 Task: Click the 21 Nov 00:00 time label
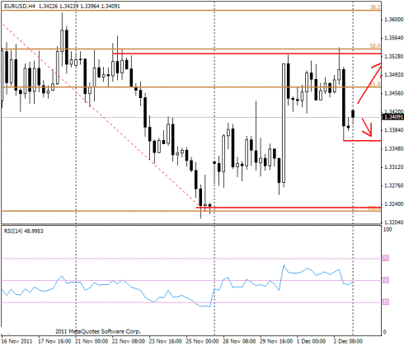(92, 341)
